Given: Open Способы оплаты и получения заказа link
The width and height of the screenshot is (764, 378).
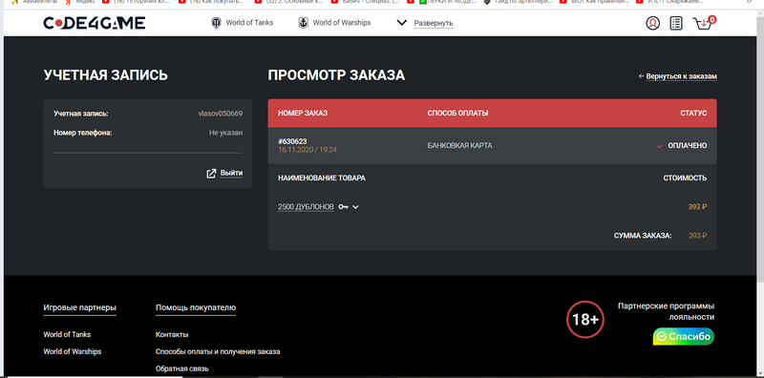Looking at the screenshot, I should click(x=218, y=351).
